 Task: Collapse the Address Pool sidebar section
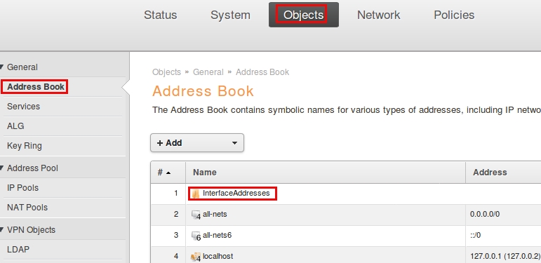[1, 168]
